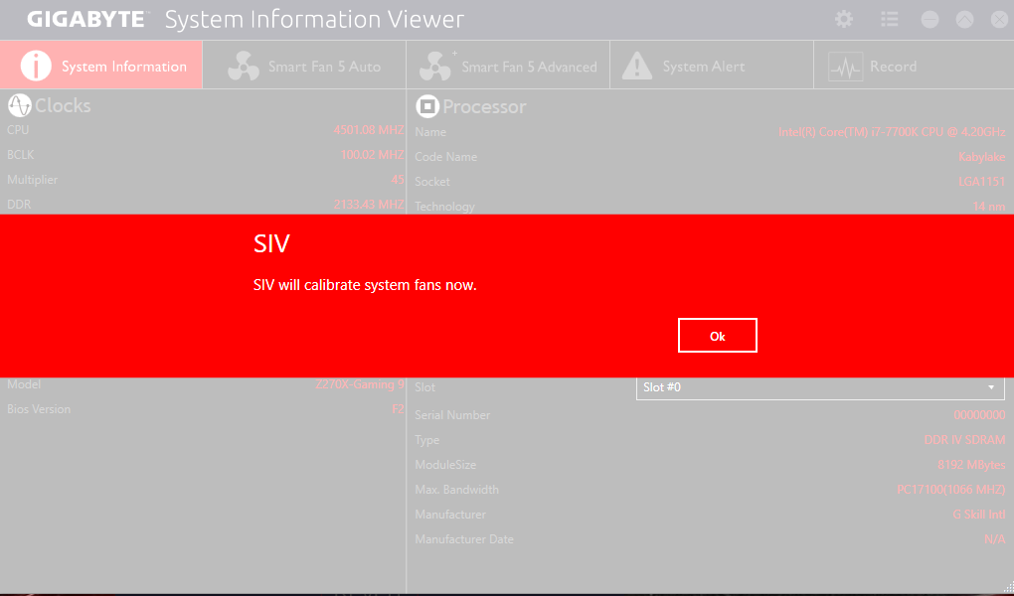Screen dimensions: 1014x596
Task: Select the Manufacturer Date value N/A
Action: [x=994, y=539]
